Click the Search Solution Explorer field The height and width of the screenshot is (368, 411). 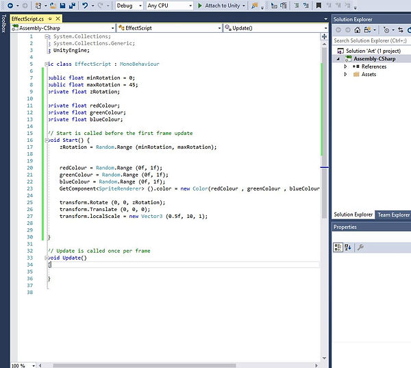point(371,40)
